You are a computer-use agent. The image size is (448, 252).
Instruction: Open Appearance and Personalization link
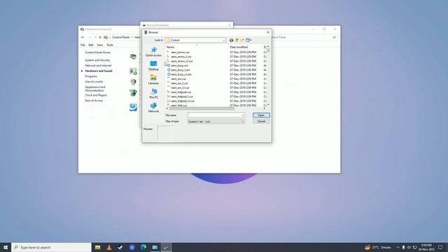[x=95, y=89]
